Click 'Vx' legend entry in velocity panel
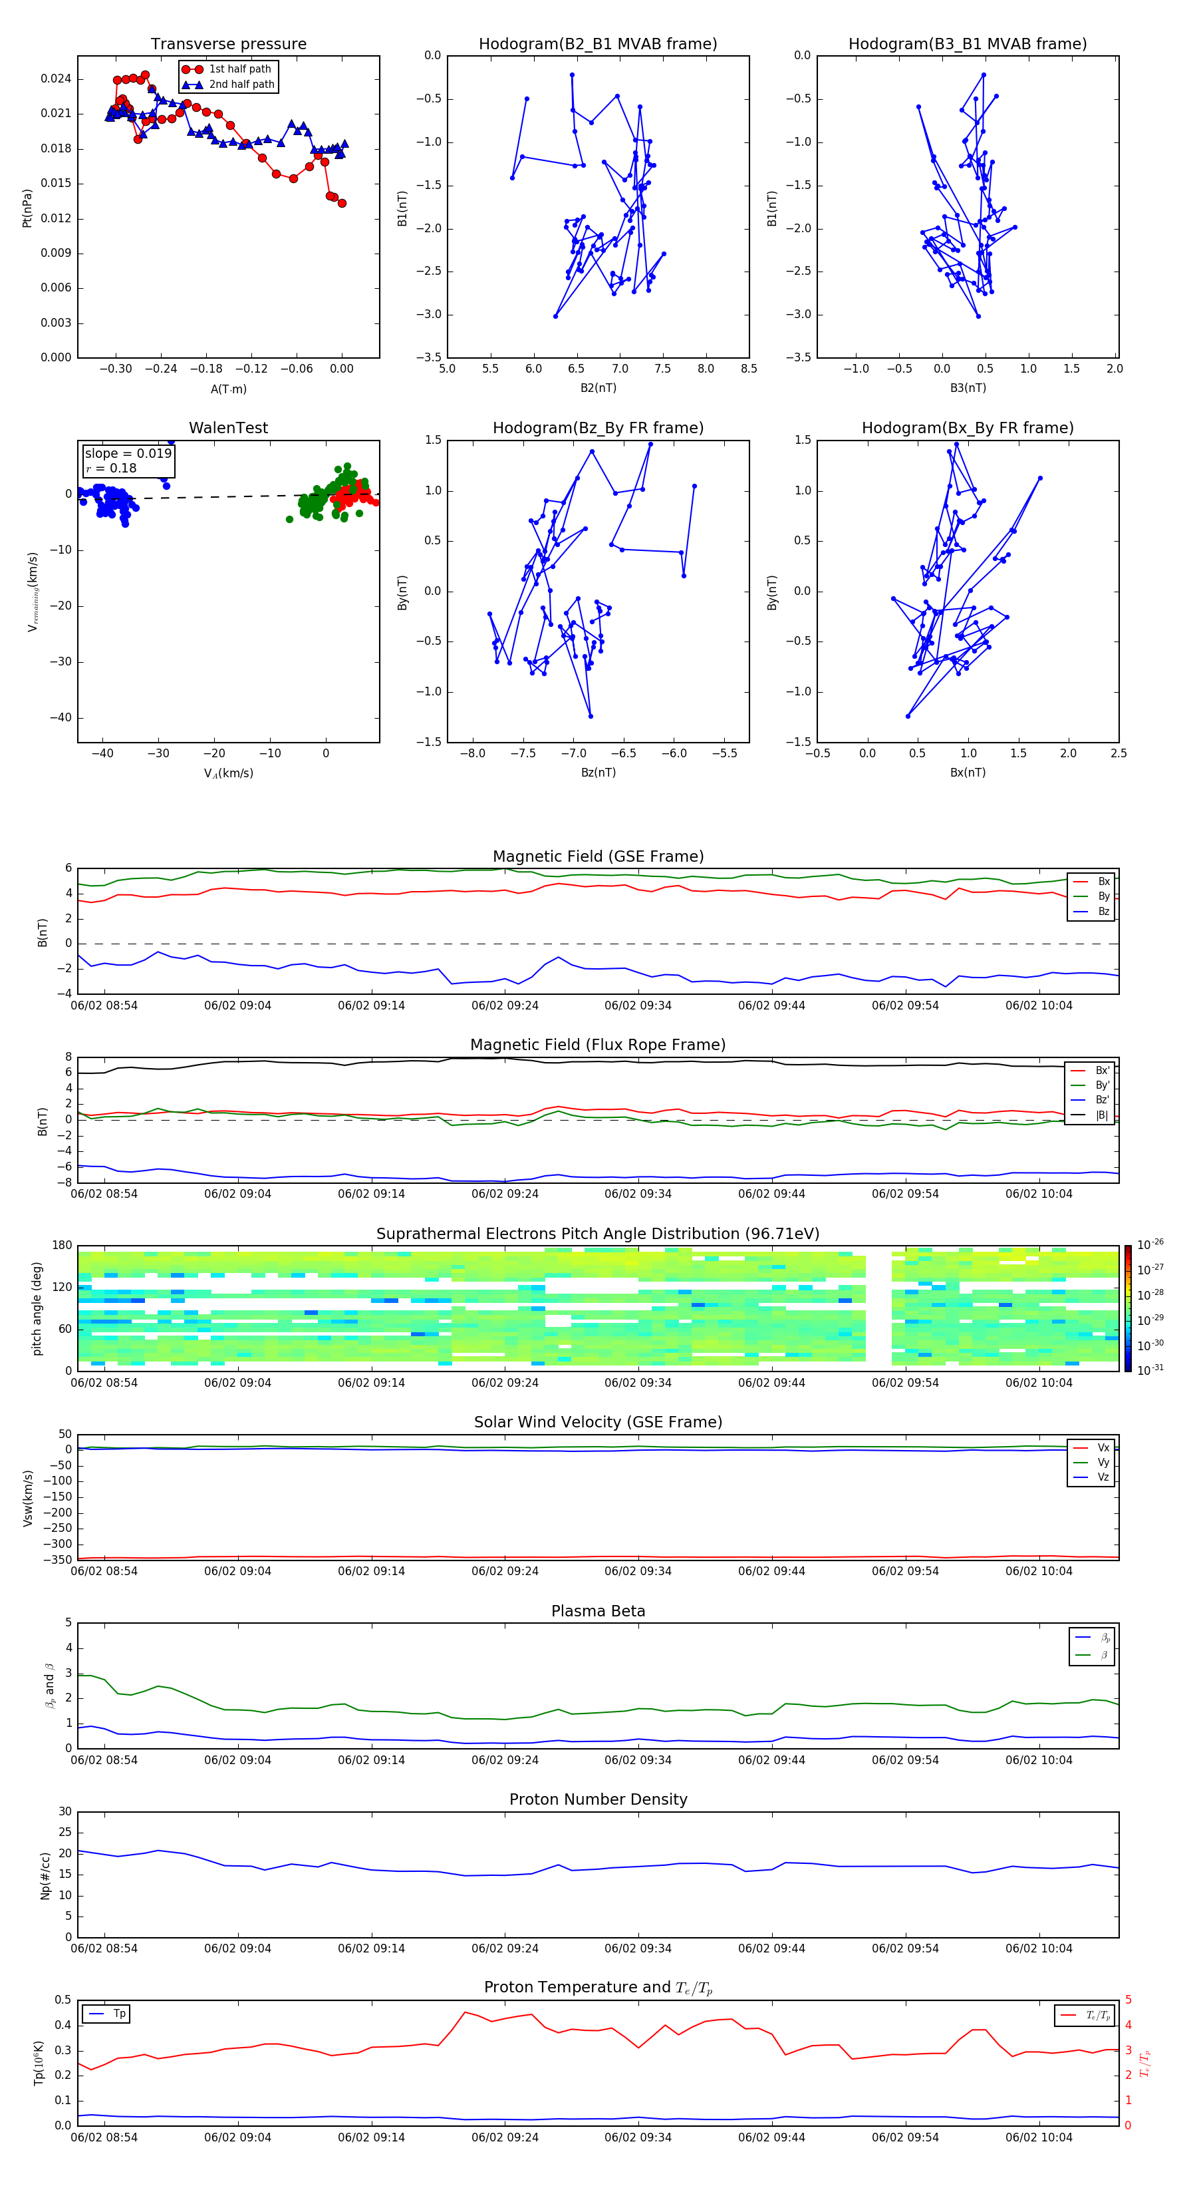Viewport: 1197px width, 2196px height. click(1092, 1447)
